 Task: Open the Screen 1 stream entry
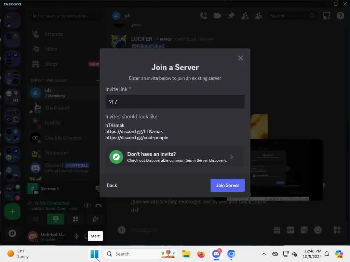coord(63,189)
